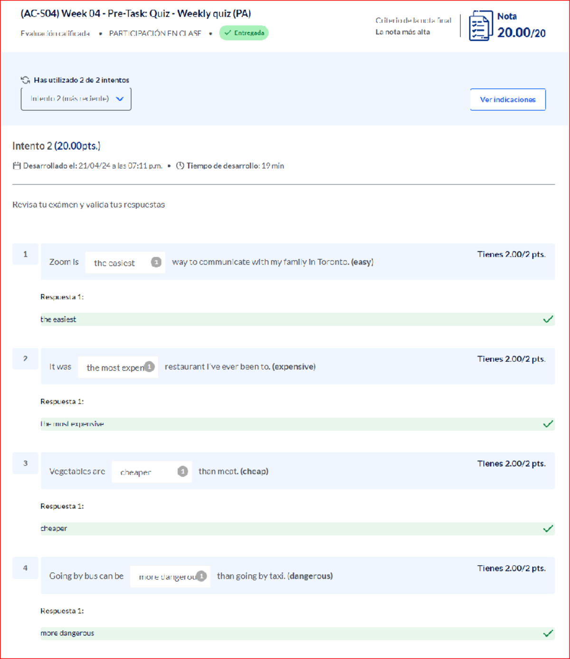570x659 pixels.
Task: Click the 'cheaper' answer field in question 3
Action: click(152, 472)
